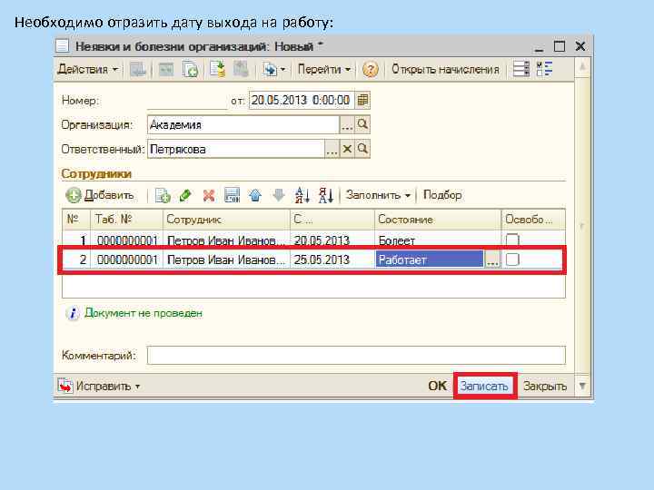Click the Номер input field

click(187, 101)
